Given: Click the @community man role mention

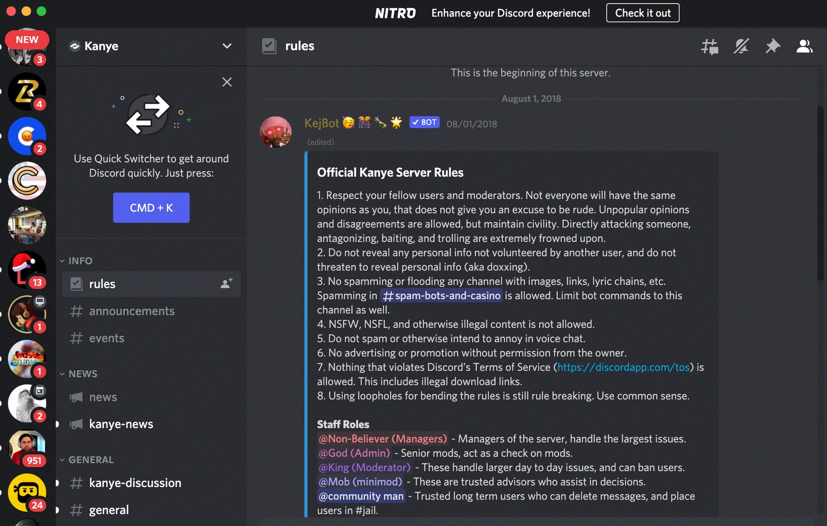Looking at the screenshot, I should (361, 496).
